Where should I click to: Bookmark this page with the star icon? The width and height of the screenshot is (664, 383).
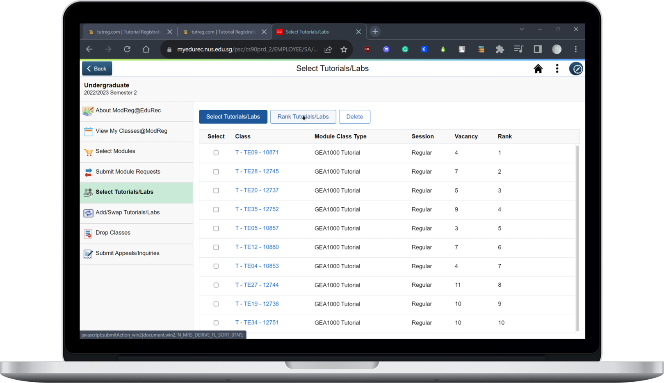click(x=344, y=50)
